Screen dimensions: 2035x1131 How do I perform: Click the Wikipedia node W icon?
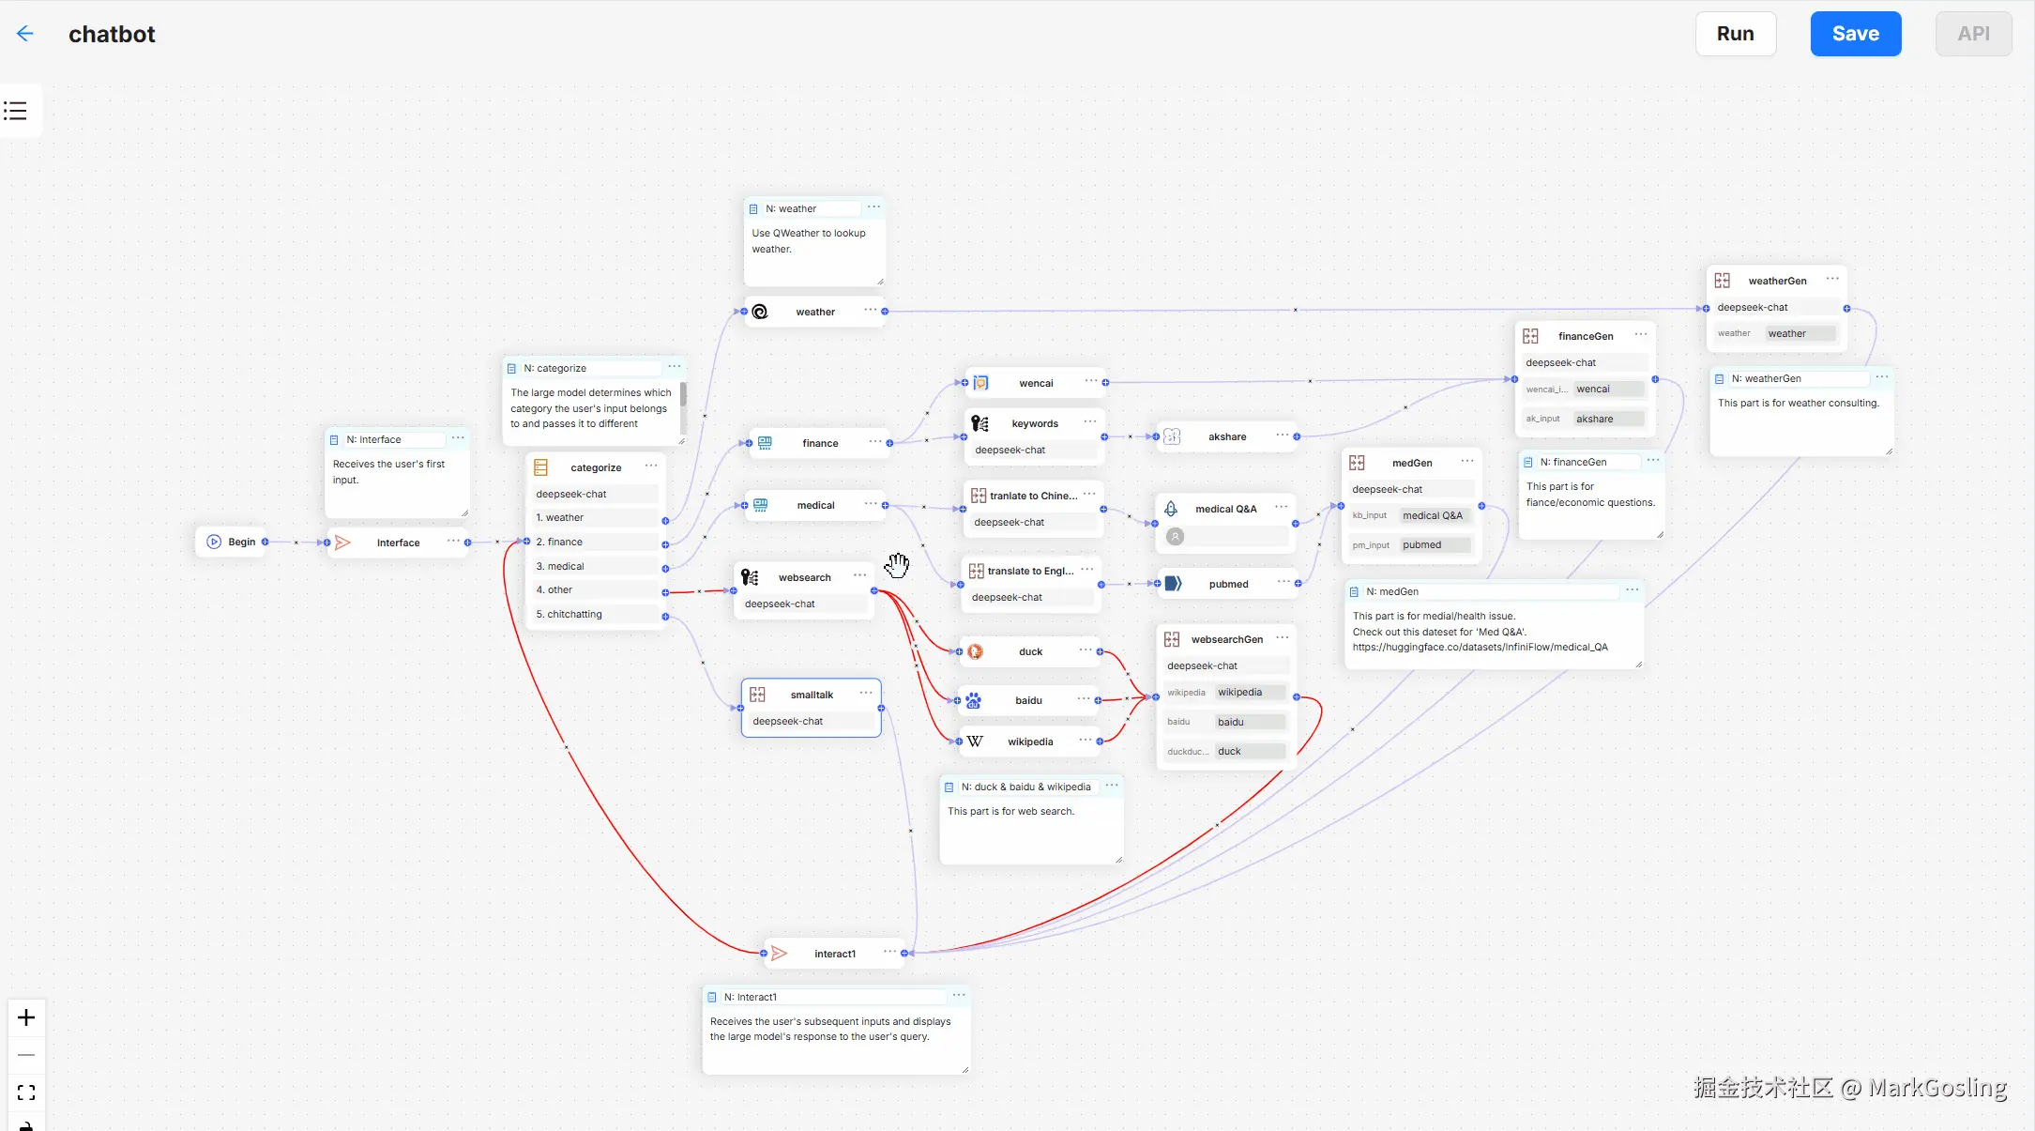[975, 741]
